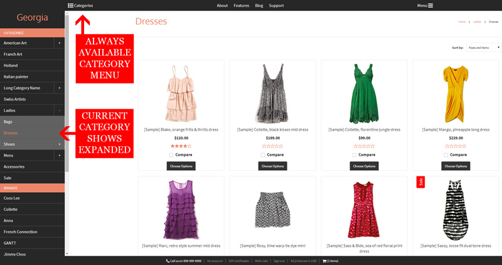Tick Compare for Collette florentine jungle dress
This screenshot has width=502, height=265.
pyautogui.click(x=355, y=155)
